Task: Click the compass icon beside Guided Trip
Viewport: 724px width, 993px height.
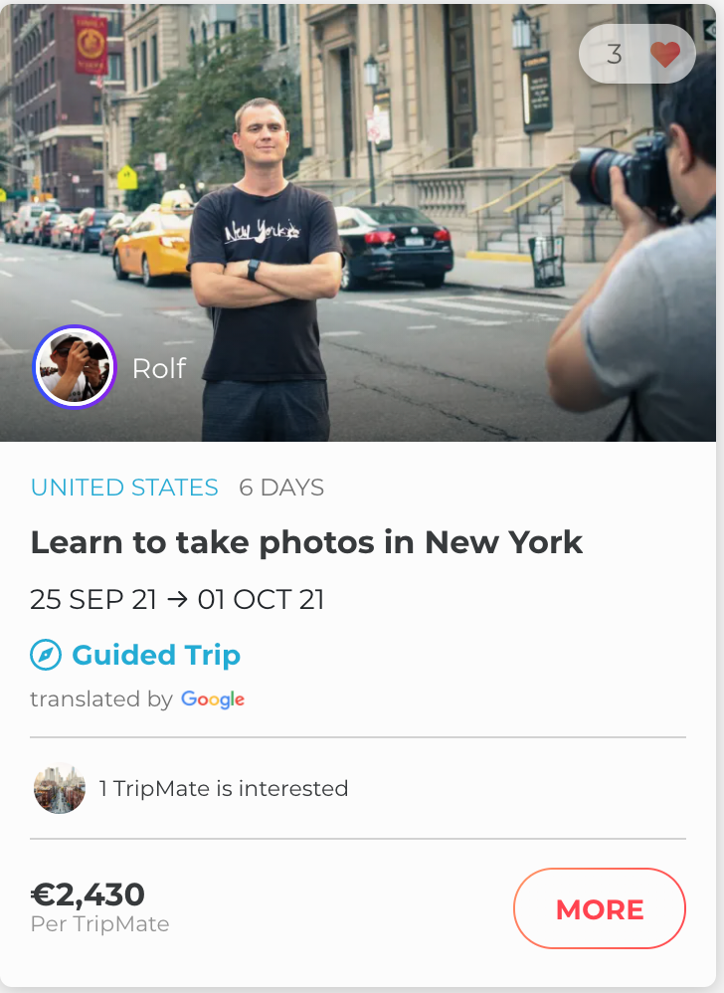Action: tap(46, 656)
